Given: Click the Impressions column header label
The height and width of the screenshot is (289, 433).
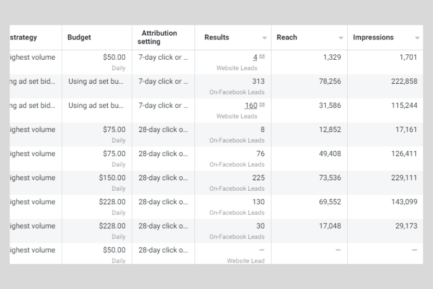Looking at the screenshot, I should point(373,38).
